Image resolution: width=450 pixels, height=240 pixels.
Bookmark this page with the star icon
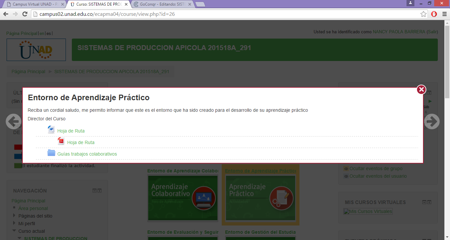coord(424,14)
